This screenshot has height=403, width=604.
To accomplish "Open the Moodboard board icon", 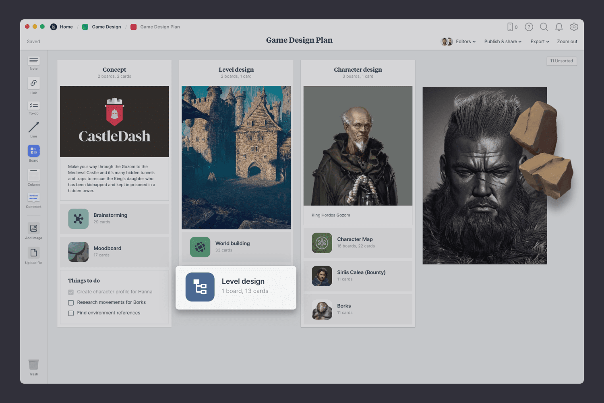I will [78, 252].
